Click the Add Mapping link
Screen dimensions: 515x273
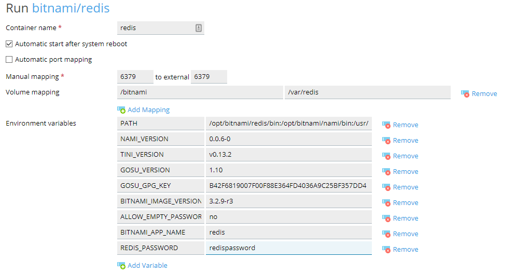click(x=148, y=110)
